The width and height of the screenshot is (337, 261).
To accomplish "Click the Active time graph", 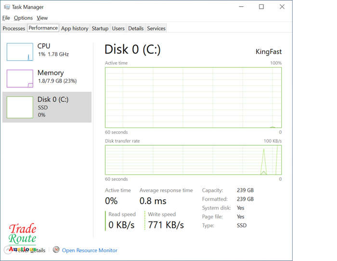I will point(193,97).
